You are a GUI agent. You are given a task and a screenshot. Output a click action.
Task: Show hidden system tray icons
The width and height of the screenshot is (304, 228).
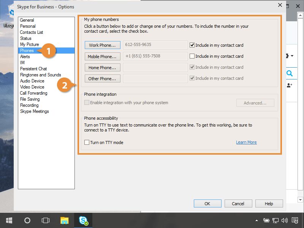pos(256,220)
